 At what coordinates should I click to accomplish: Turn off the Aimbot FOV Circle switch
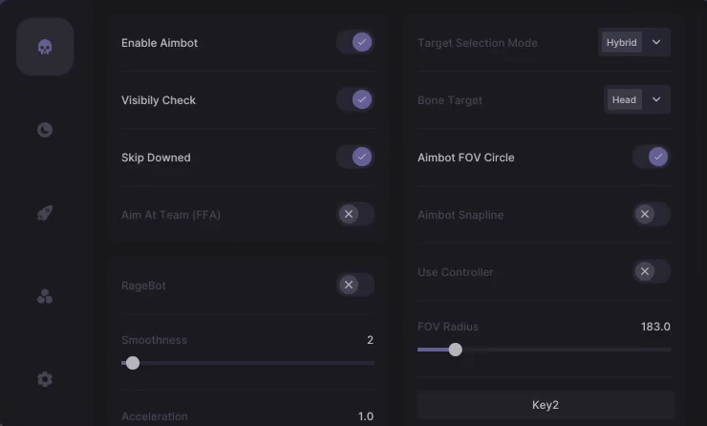[651, 157]
